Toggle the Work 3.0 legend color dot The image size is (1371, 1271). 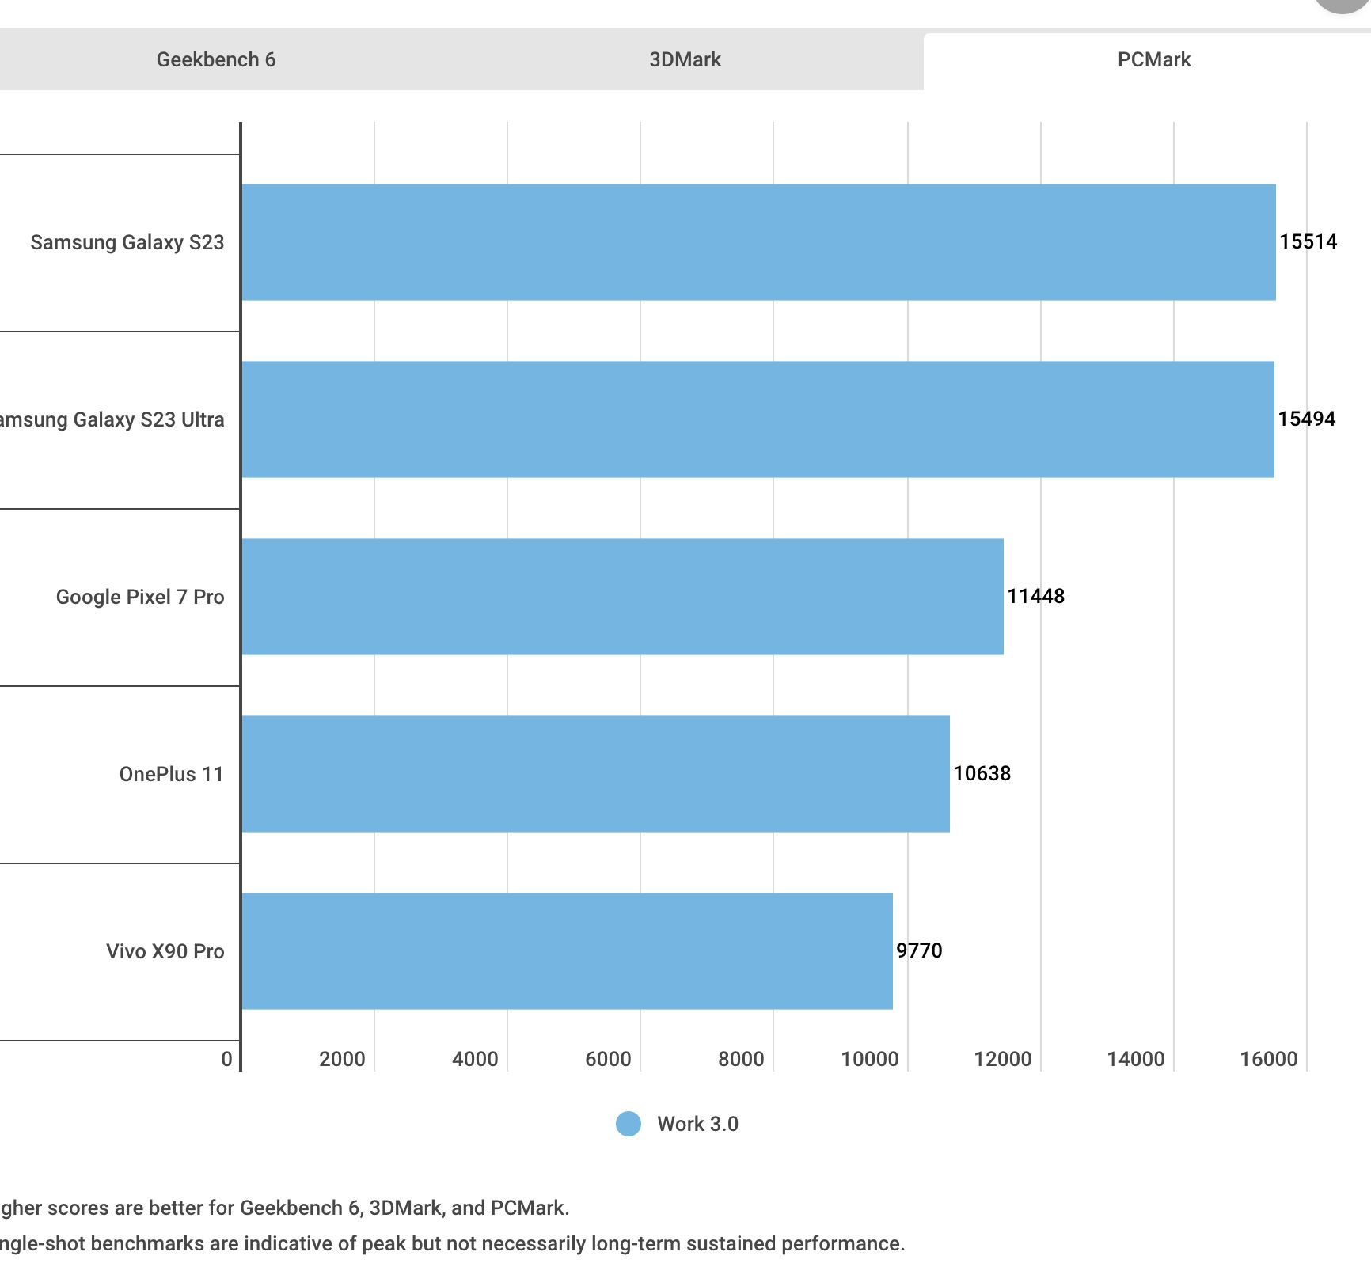pyautogui.click(x=629, y=1124)
